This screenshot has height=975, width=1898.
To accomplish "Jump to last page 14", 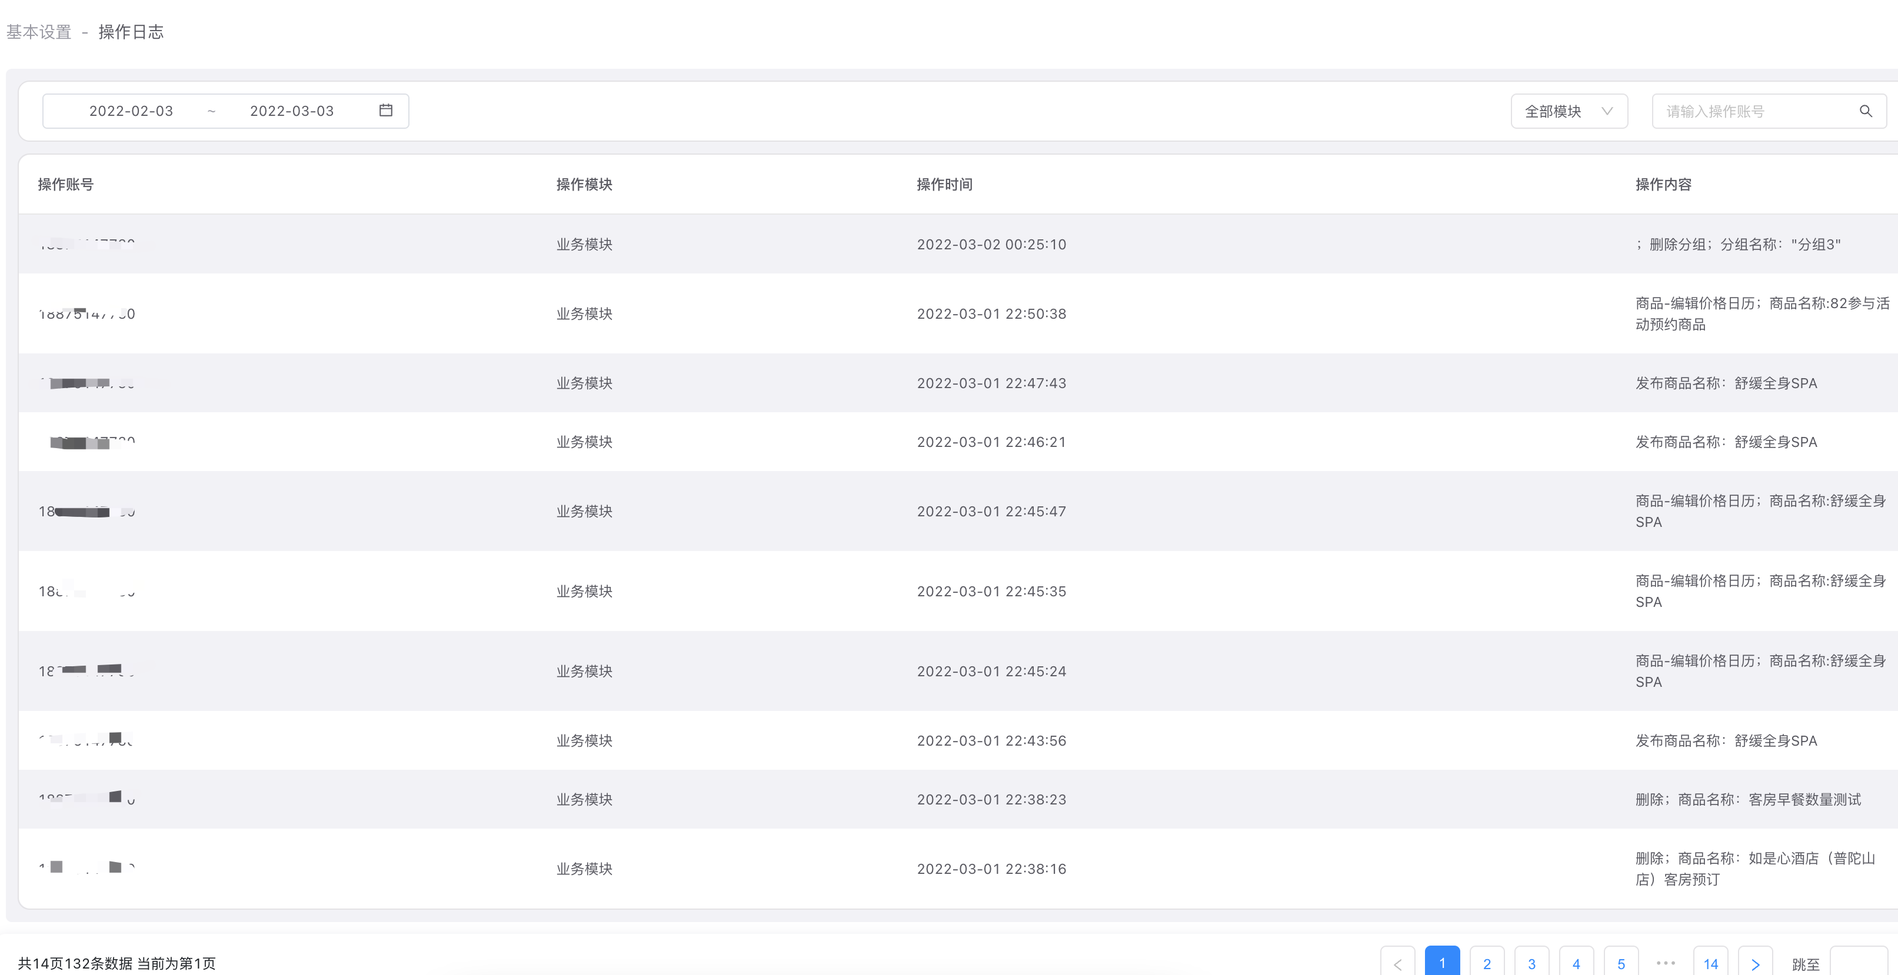I will click(1711, 963).
